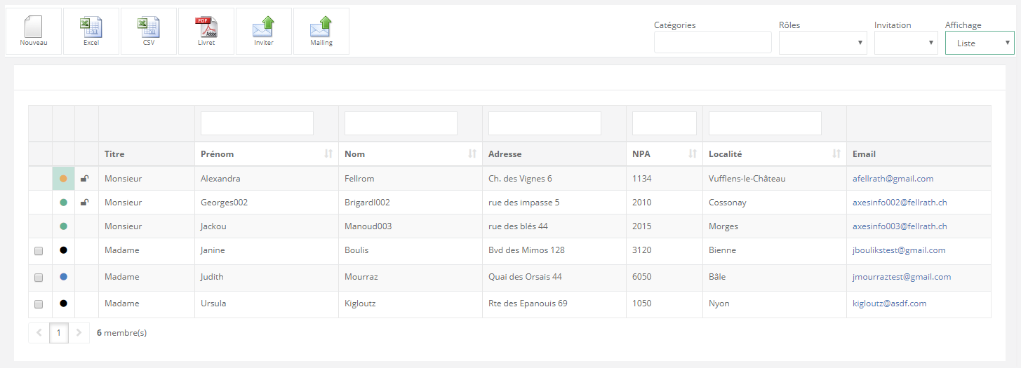Select the checkbox in Judith Mourraz row
The height and width of the screenshot is (368, 1021).
[39, 278]
